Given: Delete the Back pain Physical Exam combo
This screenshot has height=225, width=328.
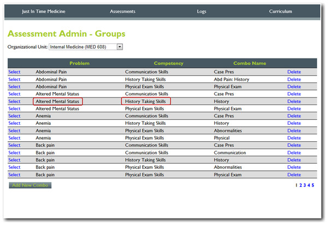Looking at the screenshot, I should 294,175.
